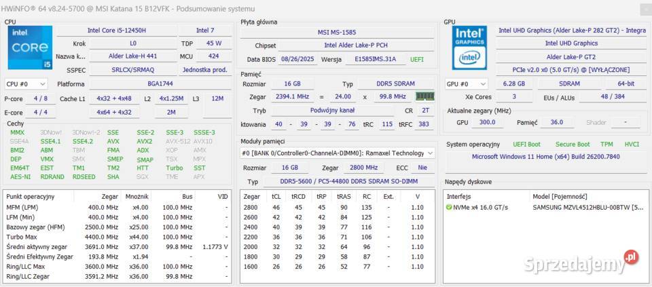This screenshot has width=652, height=287.
Task: Click the EUs / ALUs value 48 / 384
Action: click(x=613, y=97)
